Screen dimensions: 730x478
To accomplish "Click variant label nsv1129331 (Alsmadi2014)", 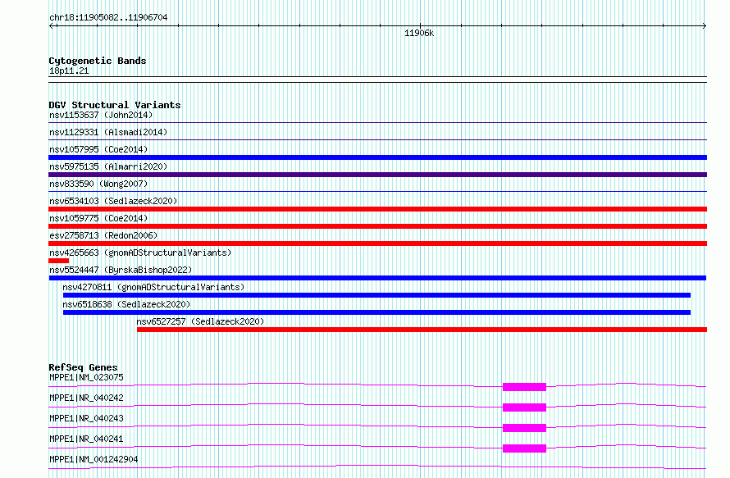I will (x=108, y=132).
